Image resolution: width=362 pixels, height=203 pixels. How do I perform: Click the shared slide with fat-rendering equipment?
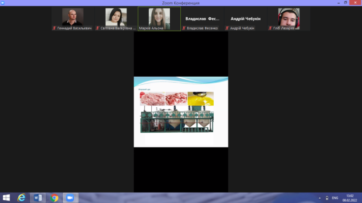(181, 112)
